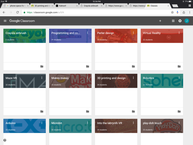Switch to the 3D printing and de... tab
Viewport: 193px width, 145px height.
[x=42, y=6]
